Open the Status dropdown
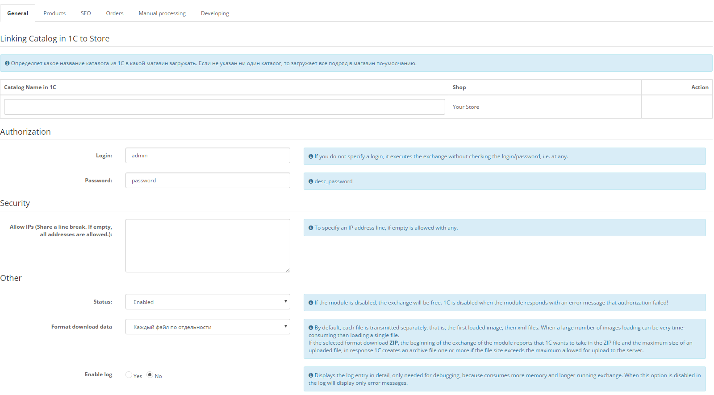714x395 pixels. (x=208, y=302)
